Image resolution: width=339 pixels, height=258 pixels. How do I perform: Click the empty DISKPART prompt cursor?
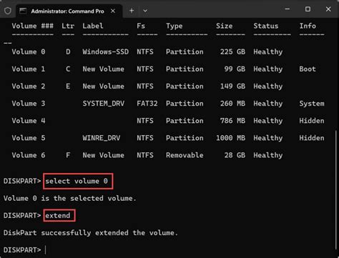pyautogui.click(x=45, y=250)
